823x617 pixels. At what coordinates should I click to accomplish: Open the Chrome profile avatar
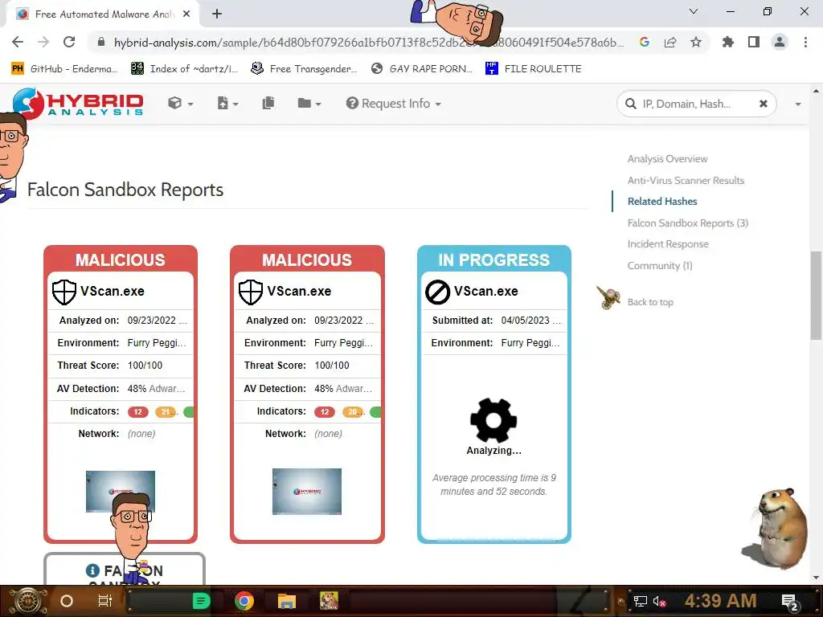pyautogui.click(x=780, y=42)
